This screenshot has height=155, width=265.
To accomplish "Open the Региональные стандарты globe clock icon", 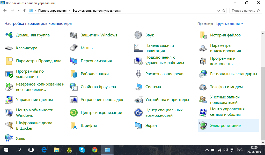I will tap(203, 74).
